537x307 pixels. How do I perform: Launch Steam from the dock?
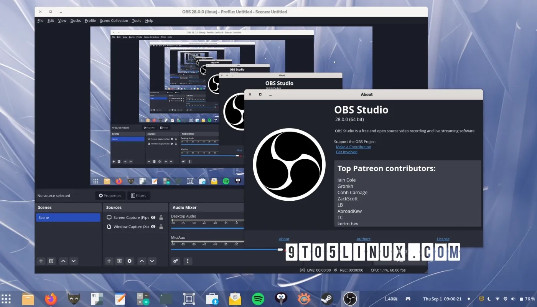click(x=327, y=299)
